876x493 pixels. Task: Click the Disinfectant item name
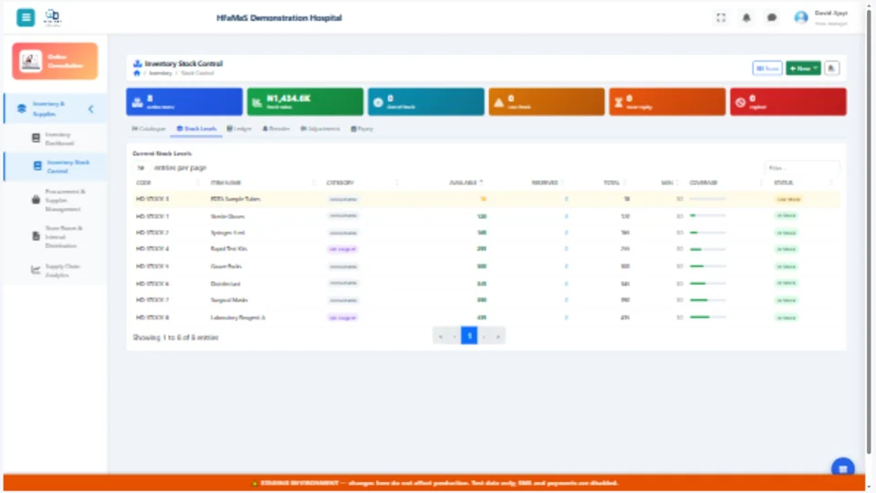click(225, 284)
